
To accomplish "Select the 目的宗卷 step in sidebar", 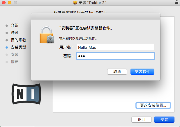I will tap(18, 40).
